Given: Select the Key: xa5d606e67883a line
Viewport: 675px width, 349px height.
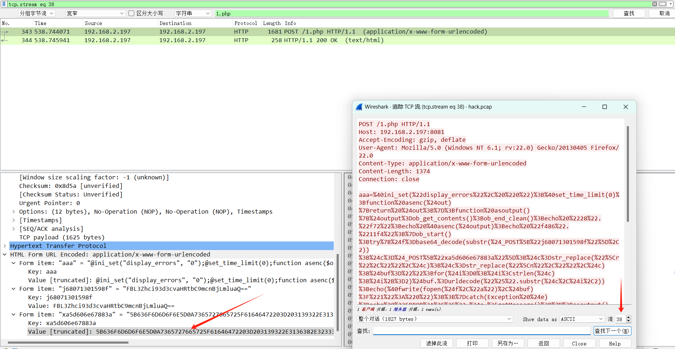Looking at the screenshot, I should point(62,323).
